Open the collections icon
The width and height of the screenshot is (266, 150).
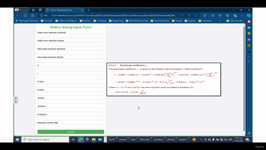(227, 15)
